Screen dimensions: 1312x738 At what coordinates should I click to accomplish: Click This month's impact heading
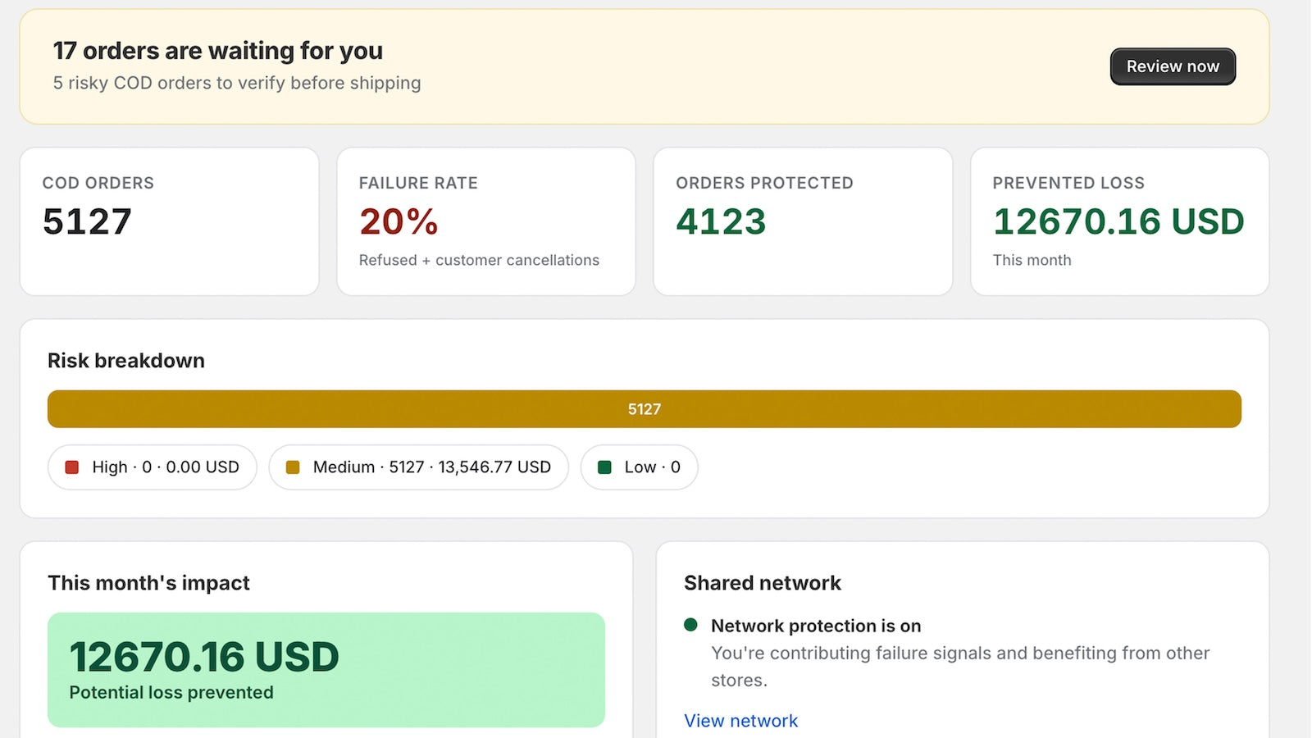(x=148, y=583)
